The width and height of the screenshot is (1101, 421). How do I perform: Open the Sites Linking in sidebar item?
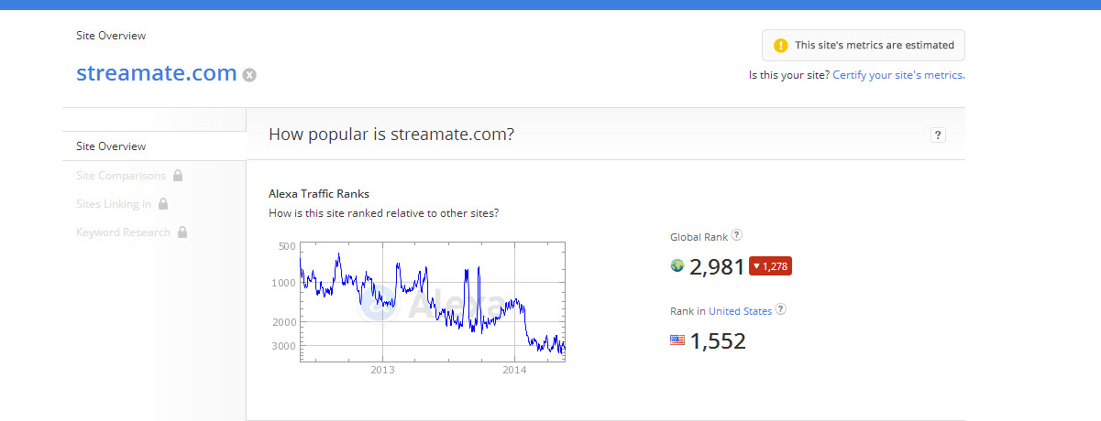click(x=114, y=204)
